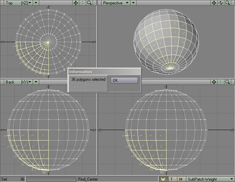Click the rotate icon of the Top viewport
235x182 pixels.
click(x=83, y=3)
